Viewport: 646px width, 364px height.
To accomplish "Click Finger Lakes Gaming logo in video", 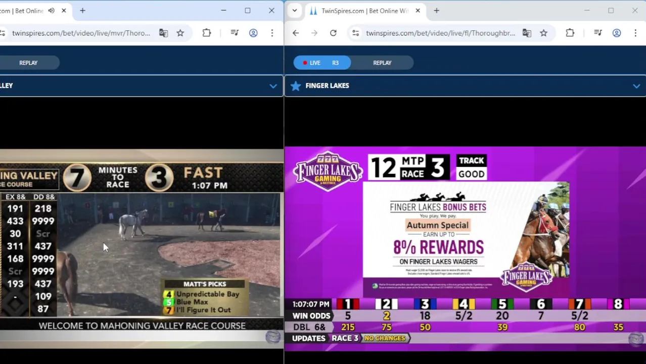I will pos(328,171).
